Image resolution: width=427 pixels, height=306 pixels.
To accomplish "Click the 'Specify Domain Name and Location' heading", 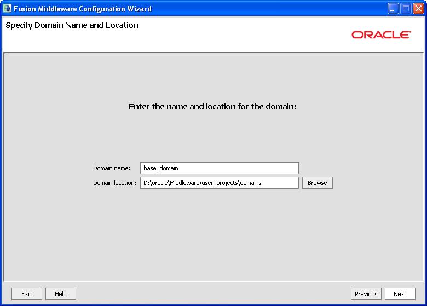I will pos(72,25).
